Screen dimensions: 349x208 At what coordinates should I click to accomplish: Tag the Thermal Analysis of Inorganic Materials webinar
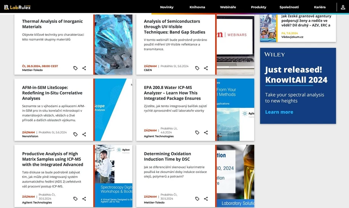[x=75, y=68]
